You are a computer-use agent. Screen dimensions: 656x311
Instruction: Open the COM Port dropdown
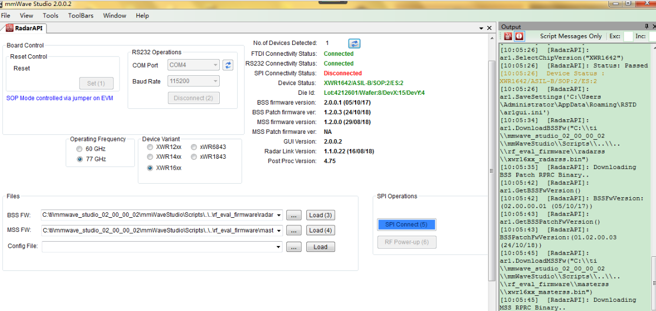(215, 65)
